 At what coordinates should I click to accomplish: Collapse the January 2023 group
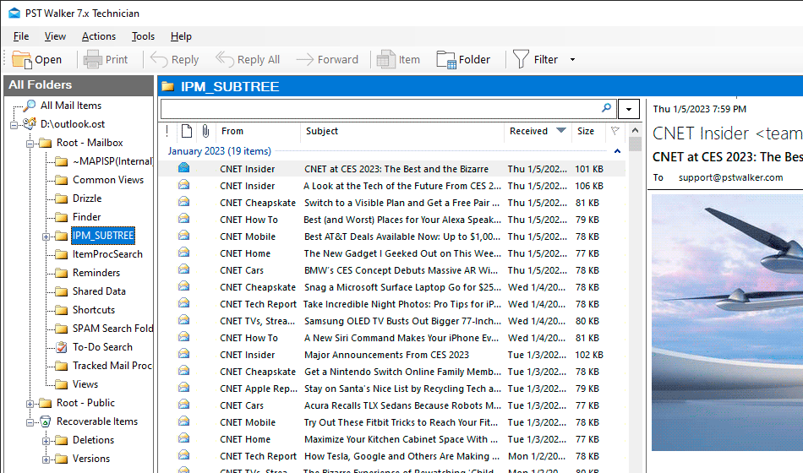coord(617,151)
